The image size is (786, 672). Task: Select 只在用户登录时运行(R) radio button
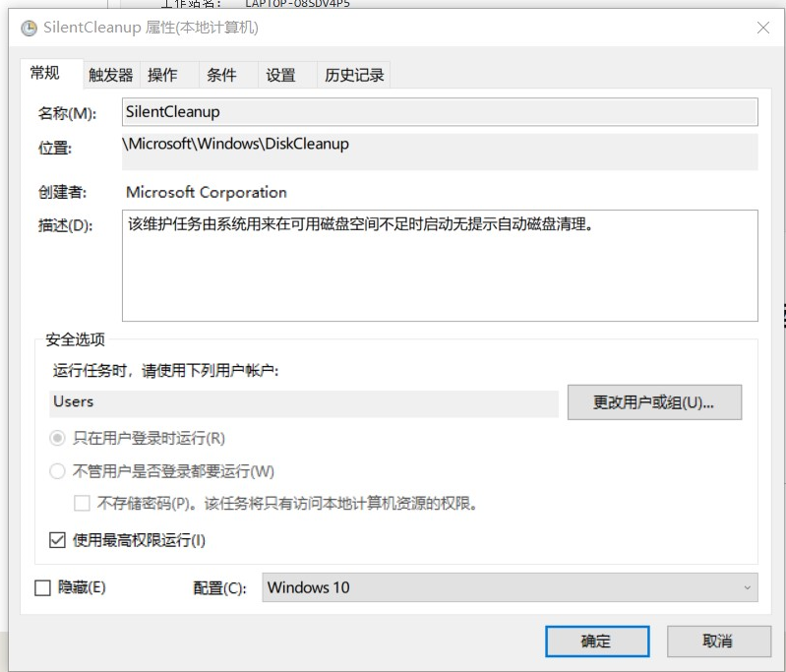tap(57, 438)
